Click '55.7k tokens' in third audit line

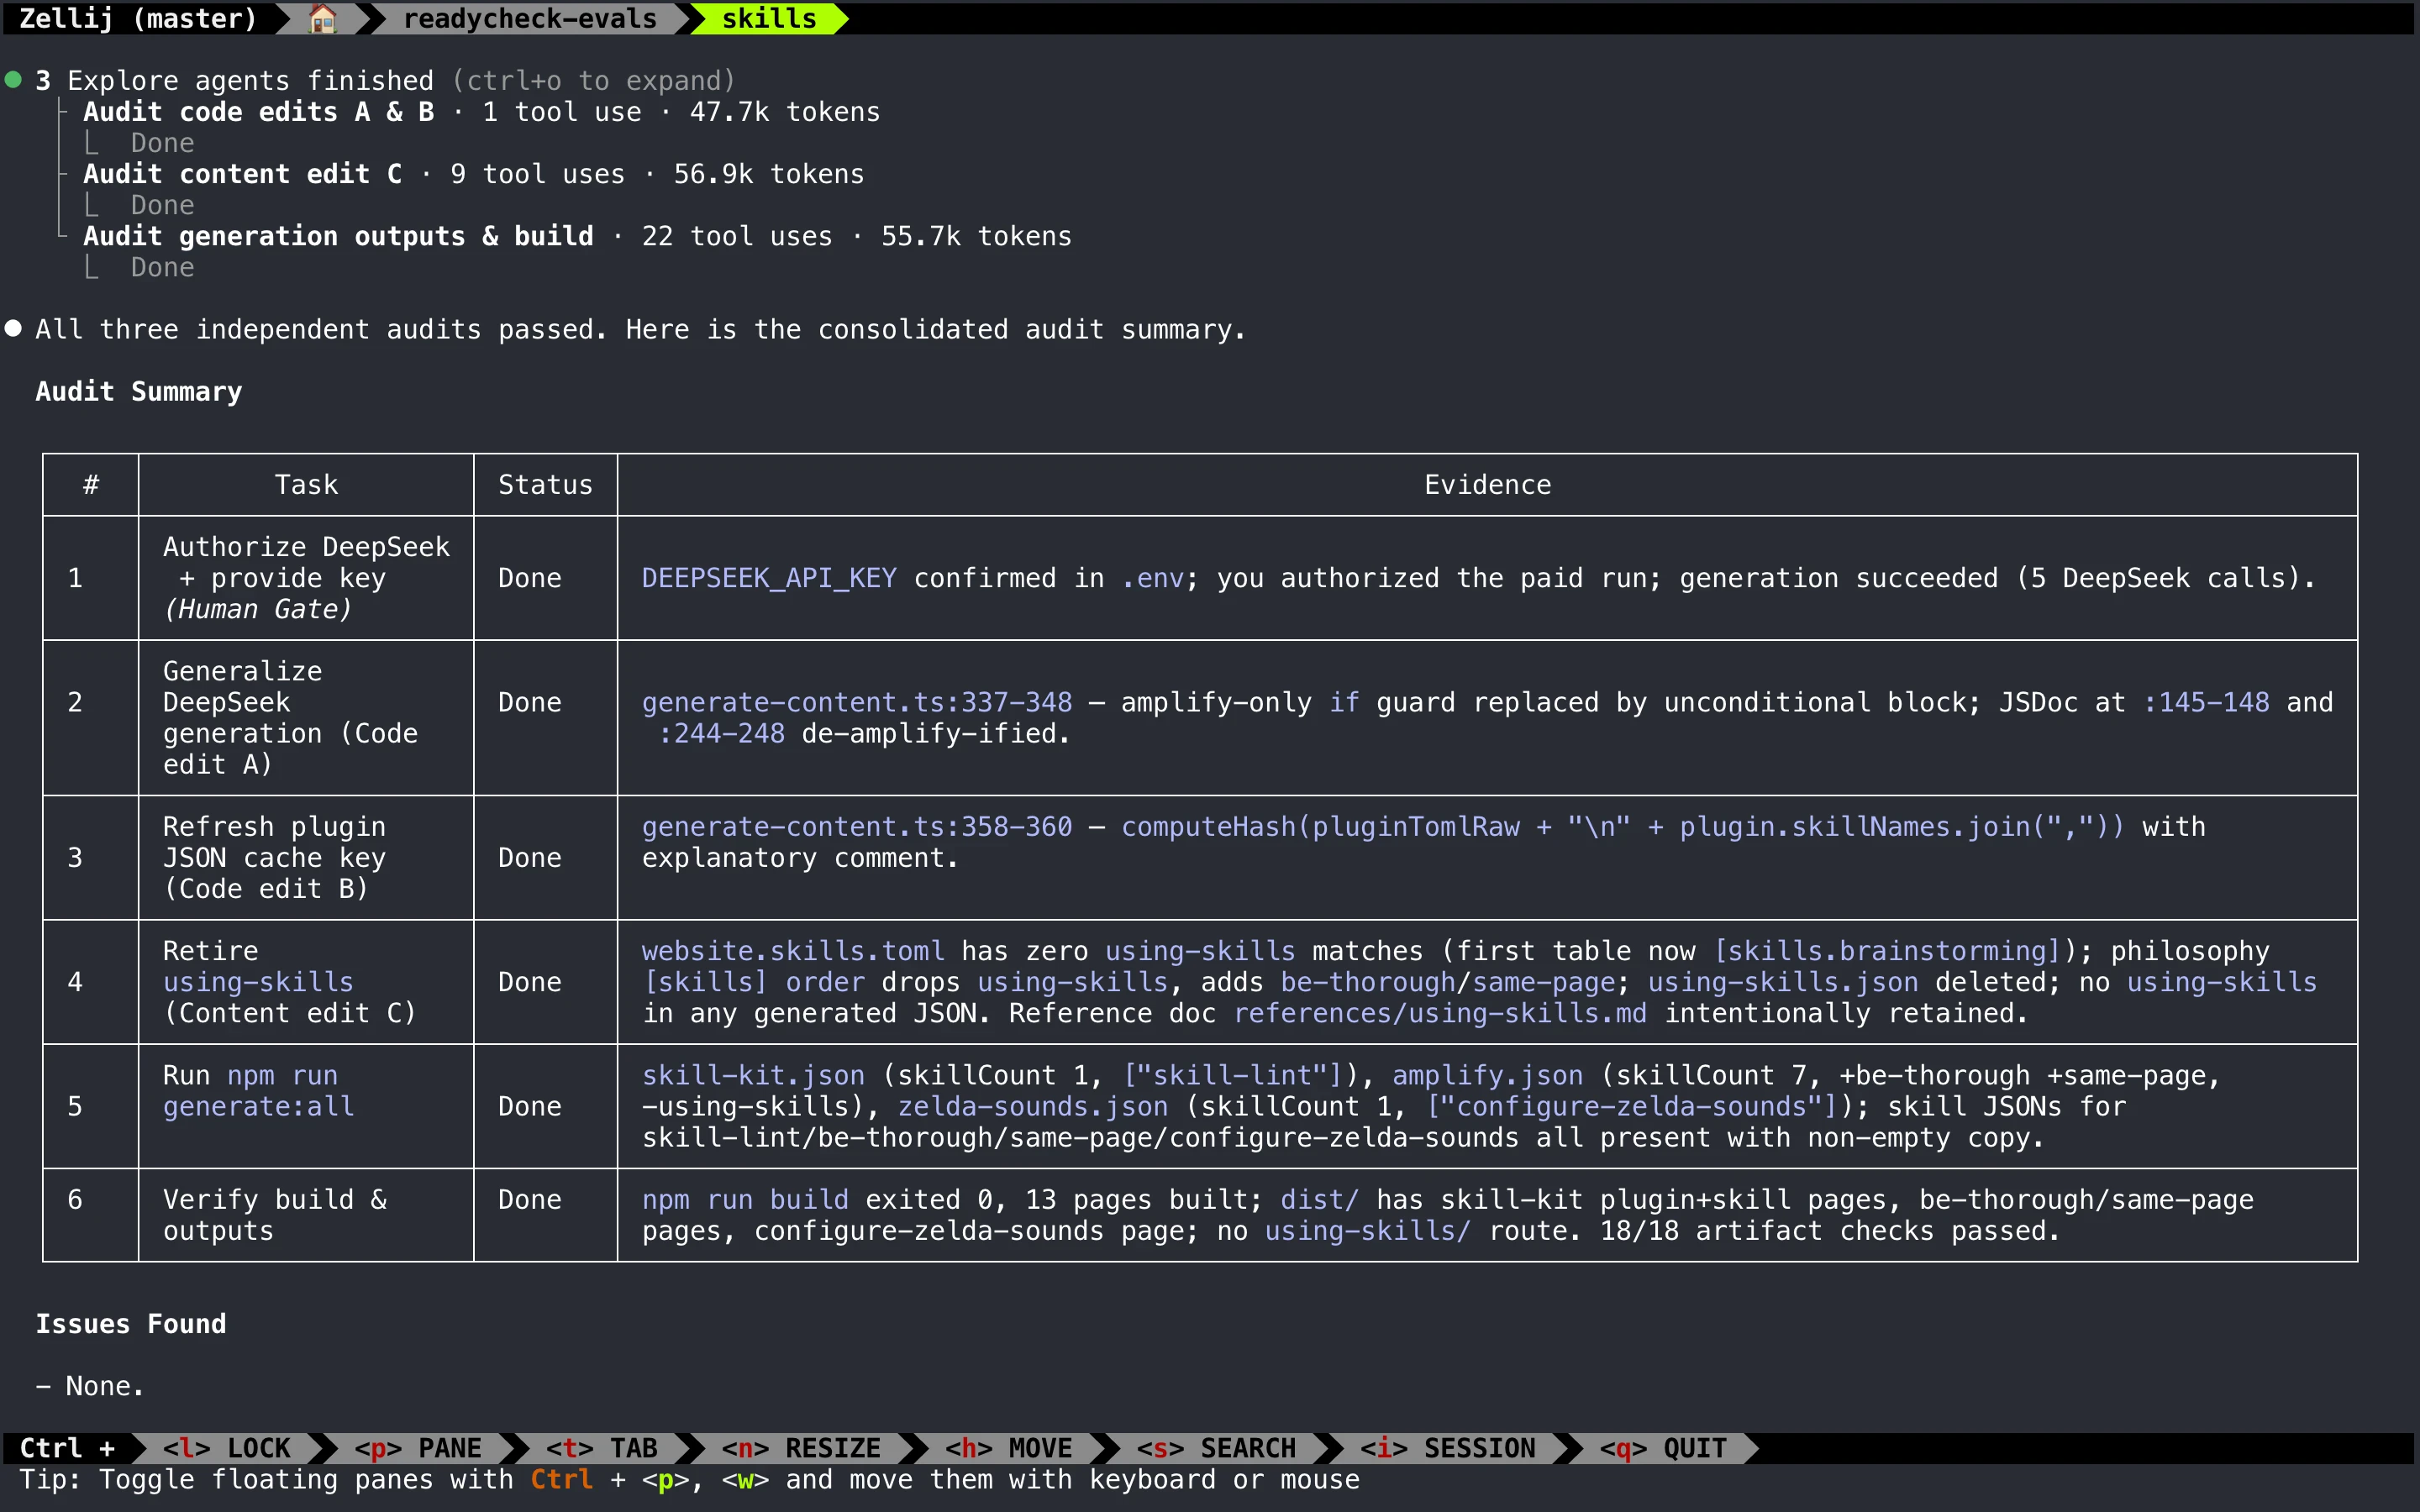[x=976, y=235]
